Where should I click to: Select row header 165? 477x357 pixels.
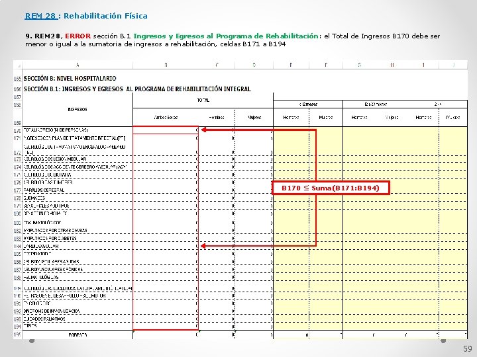coord(18,79)
